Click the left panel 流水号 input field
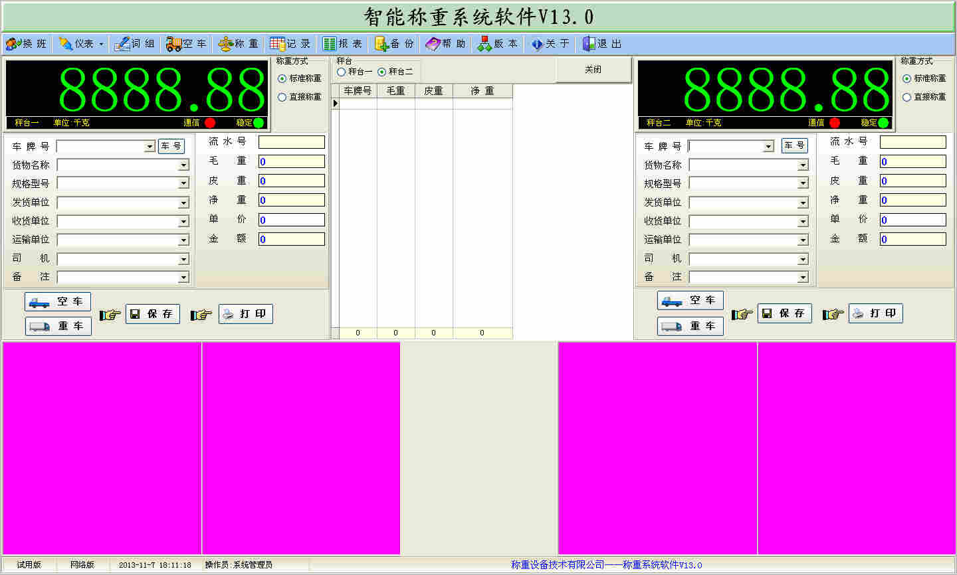Screen dimensions: 957x575 pos(291,142)
